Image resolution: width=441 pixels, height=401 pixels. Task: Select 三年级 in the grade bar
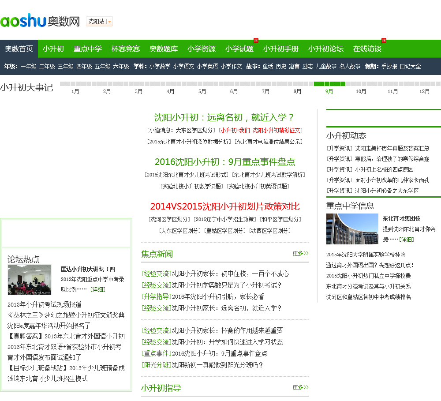(65, 66)
